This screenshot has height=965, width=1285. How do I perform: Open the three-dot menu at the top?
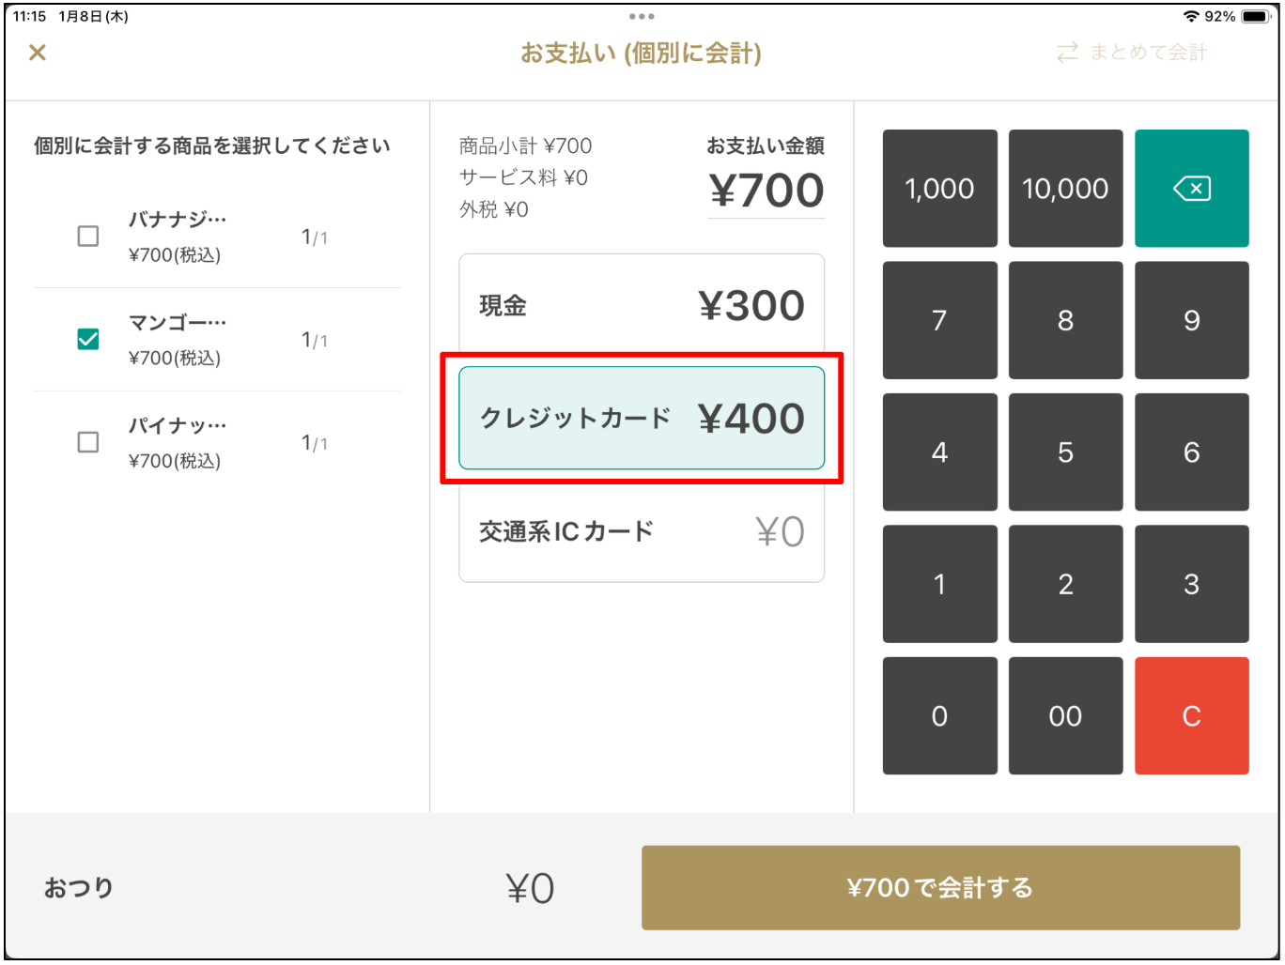642,16
